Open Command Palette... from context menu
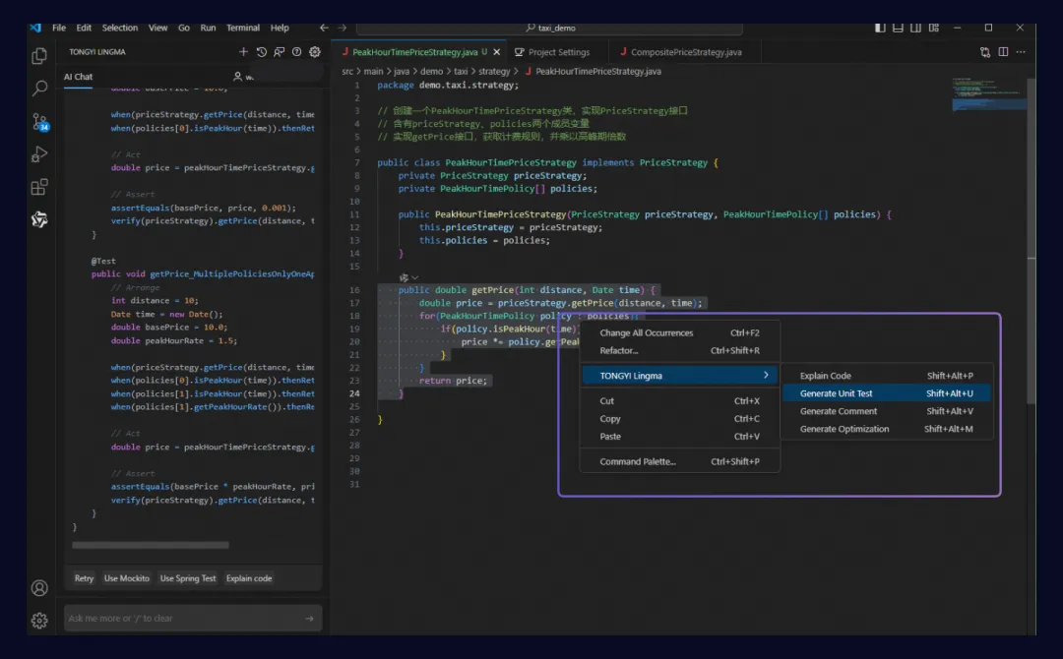 [x=679, y=461]
